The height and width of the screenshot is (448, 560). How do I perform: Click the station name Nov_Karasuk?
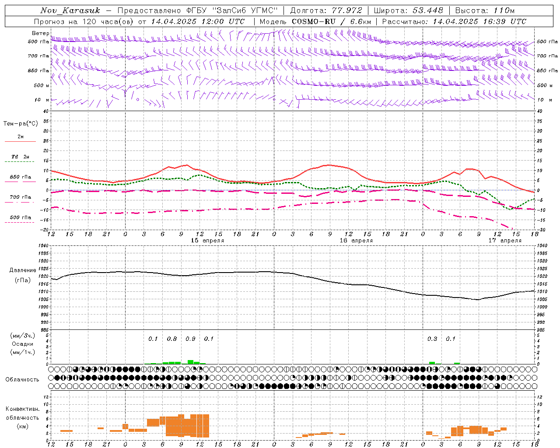tap(70, 10)
